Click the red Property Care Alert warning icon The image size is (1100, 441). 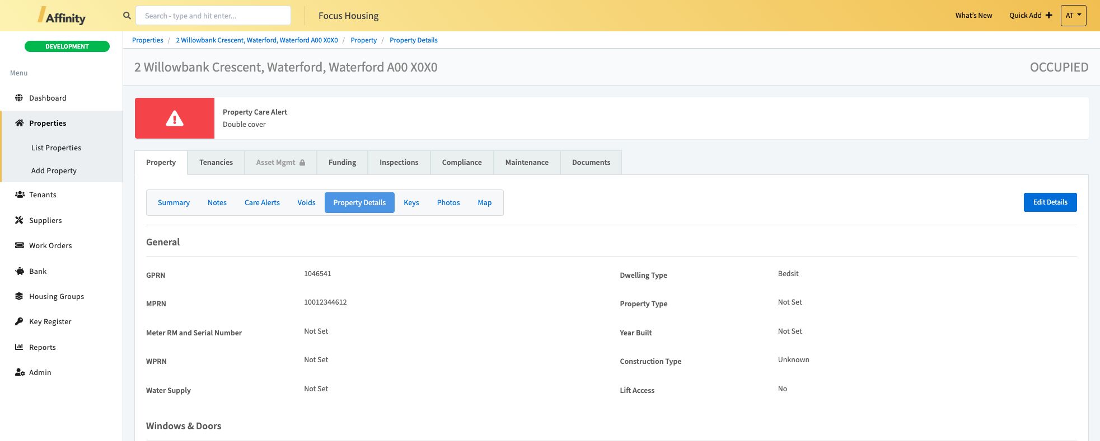(175, 118)
